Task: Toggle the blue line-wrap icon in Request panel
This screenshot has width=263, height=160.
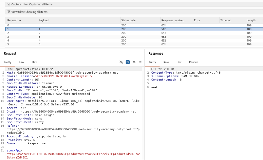Action: point(128,62)
